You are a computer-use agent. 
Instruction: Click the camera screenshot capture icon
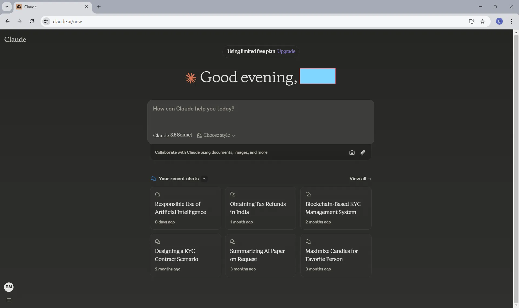[352, 153]
